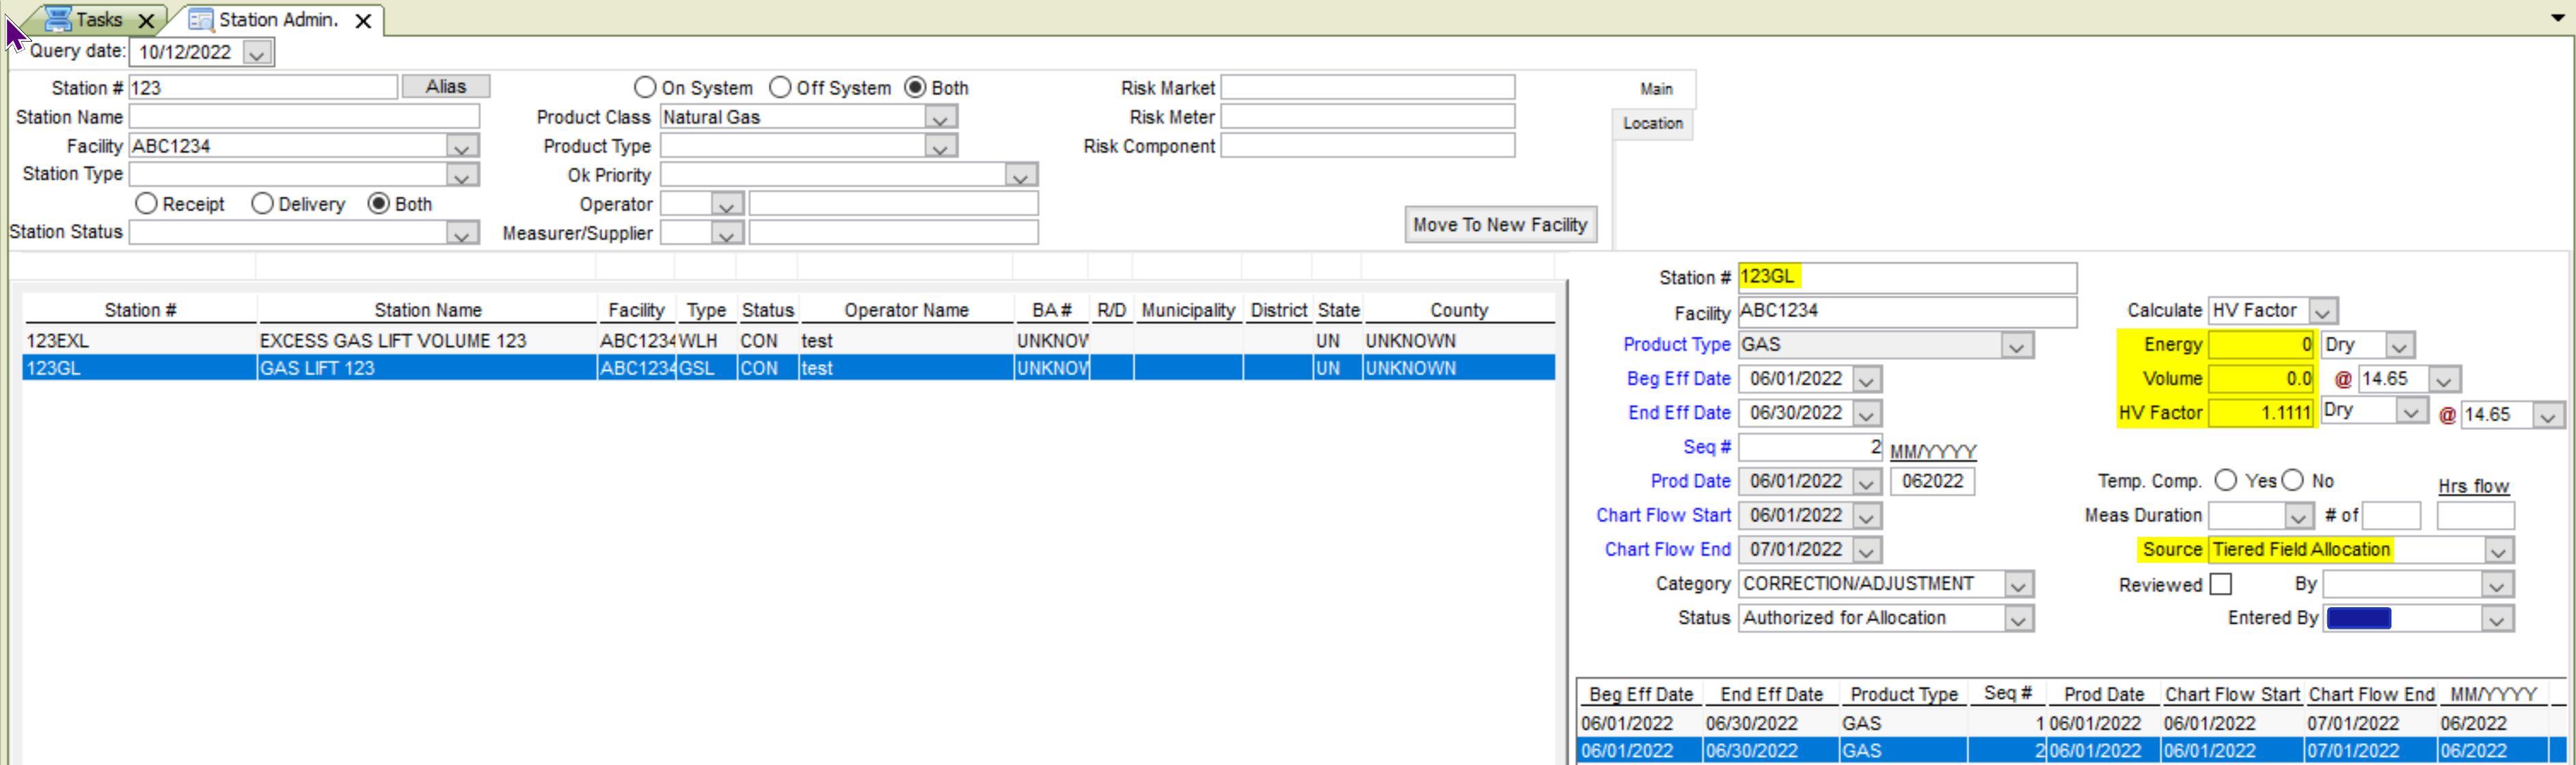Click the Station Name input field
Image resolution: width=2576 pixels, height=765 pixels.
point(304,117)
